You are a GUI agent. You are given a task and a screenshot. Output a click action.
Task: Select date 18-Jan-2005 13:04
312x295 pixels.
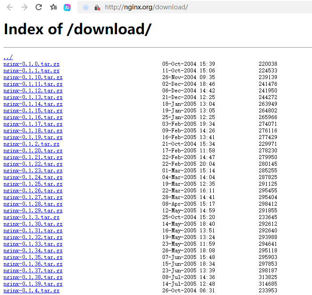coord(188,104)
